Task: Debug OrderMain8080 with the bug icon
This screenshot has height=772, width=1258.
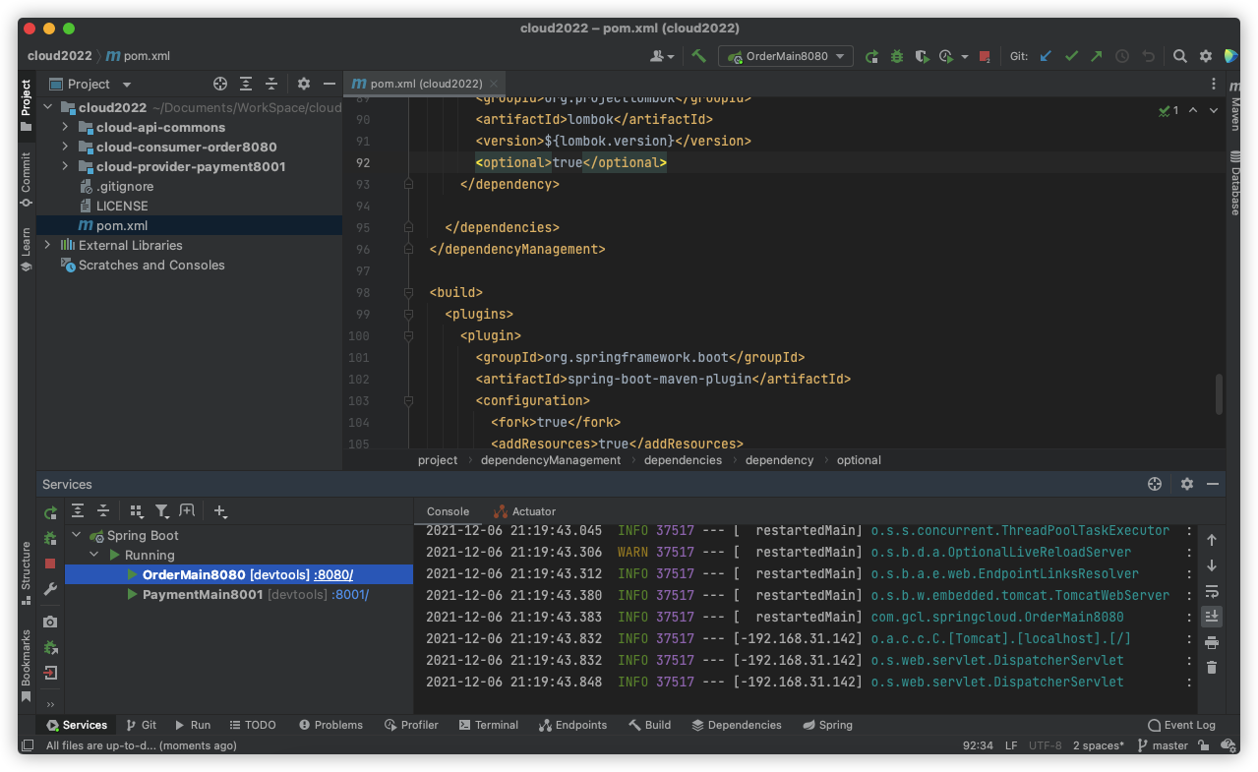Action: pyautogui.click(x=896, y=56)
